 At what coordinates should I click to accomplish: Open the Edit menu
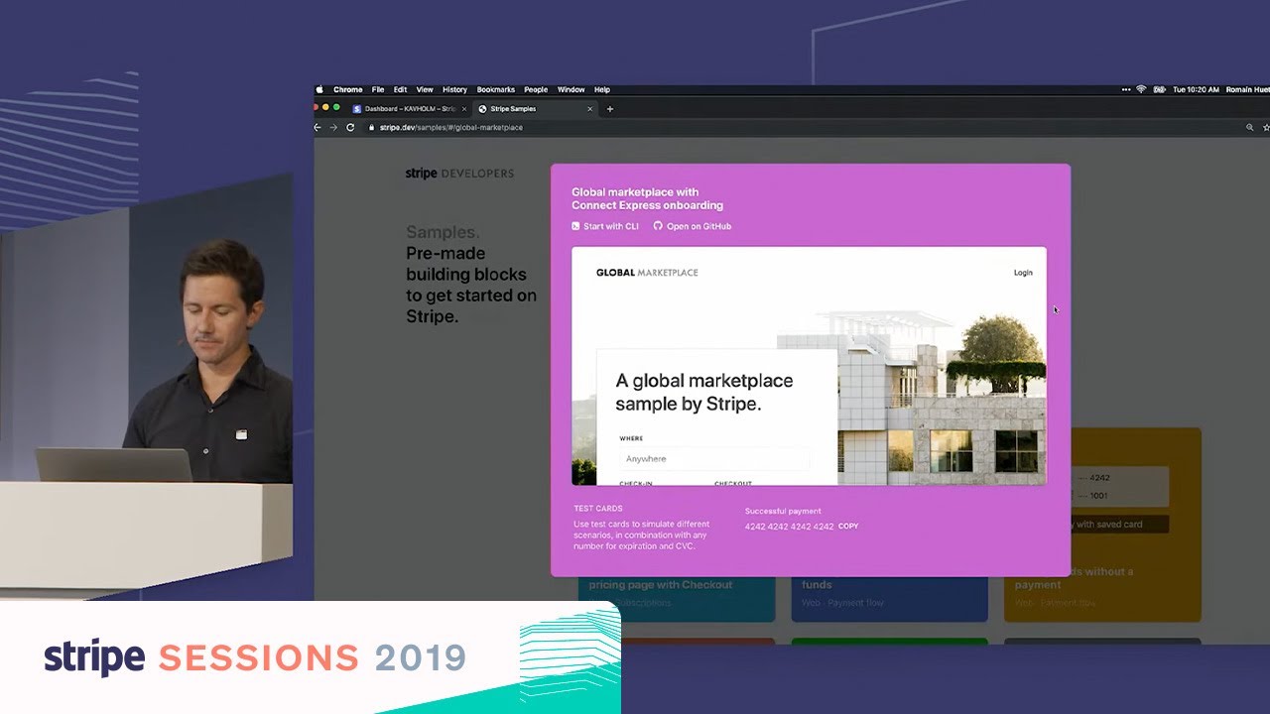tap(400, 89)
